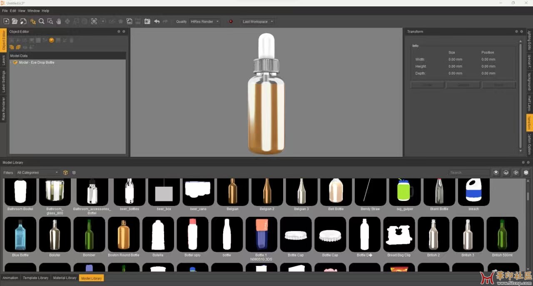Open the Last Workspace dropdown
Screen dimensions: 533x286
258,22
